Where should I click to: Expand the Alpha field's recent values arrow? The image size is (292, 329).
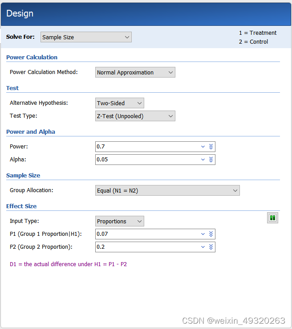coord(203,160)
